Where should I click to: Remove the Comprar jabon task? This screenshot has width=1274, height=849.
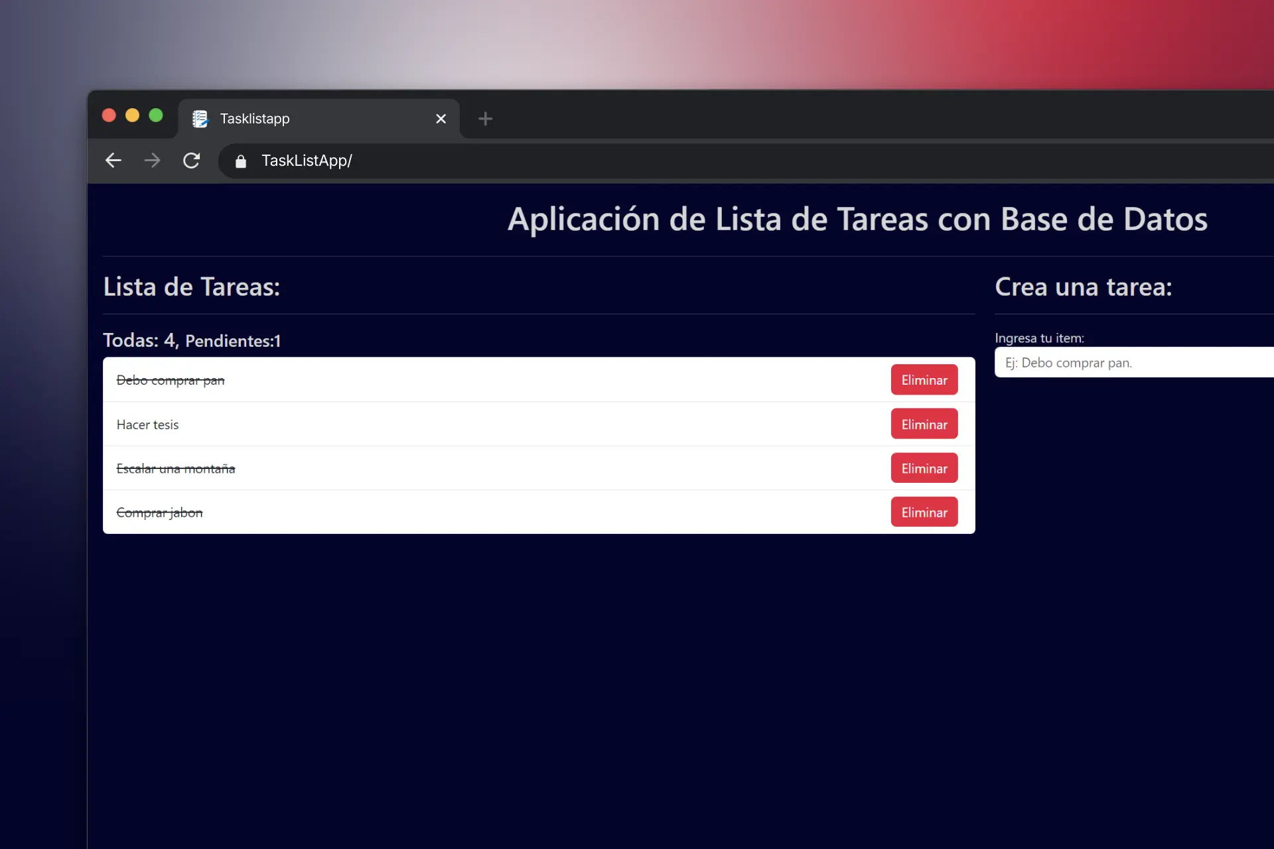(x=924, y=512)
